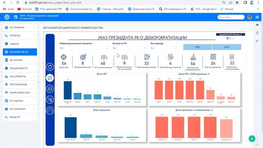Image resolution: width=263 pixels, height=148 pixels.
Task: Open the План действий ПРК bookmark
Action: point(48,9)
